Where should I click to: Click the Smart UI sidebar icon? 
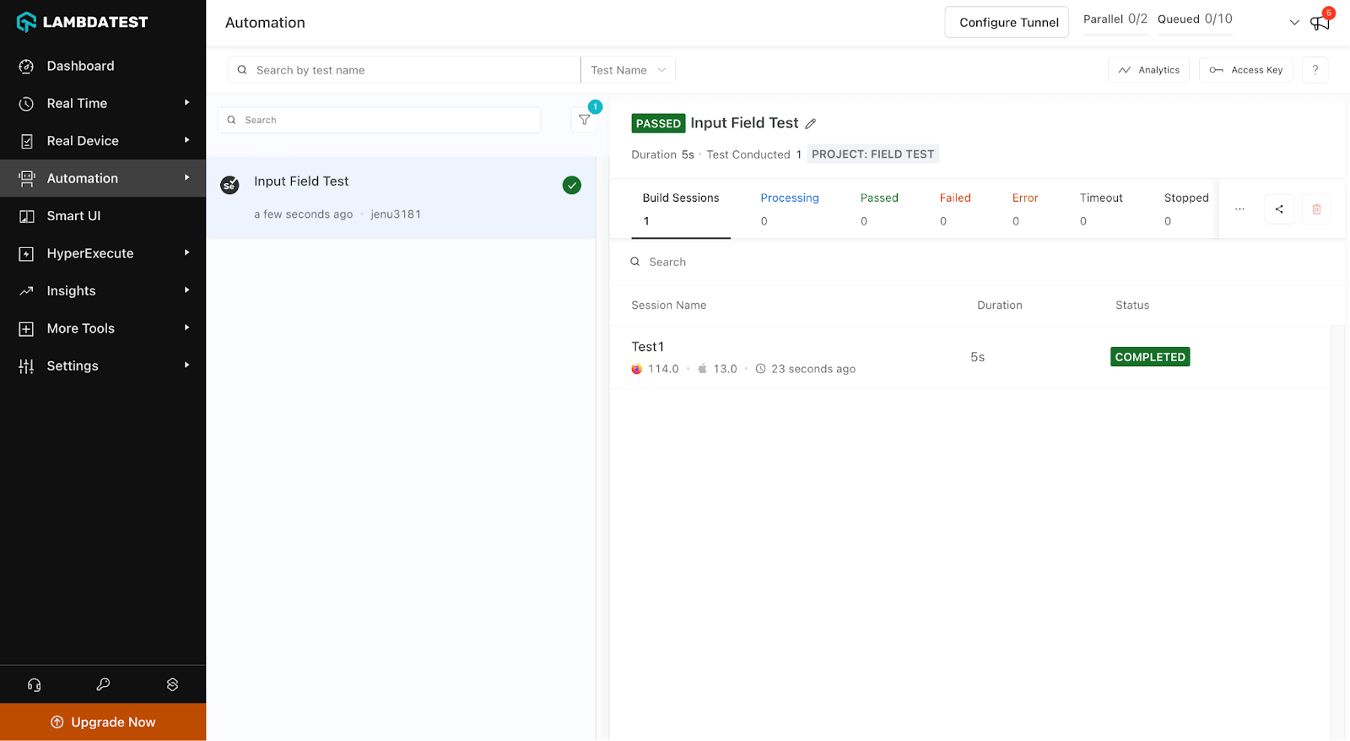(x=27, y=216)
